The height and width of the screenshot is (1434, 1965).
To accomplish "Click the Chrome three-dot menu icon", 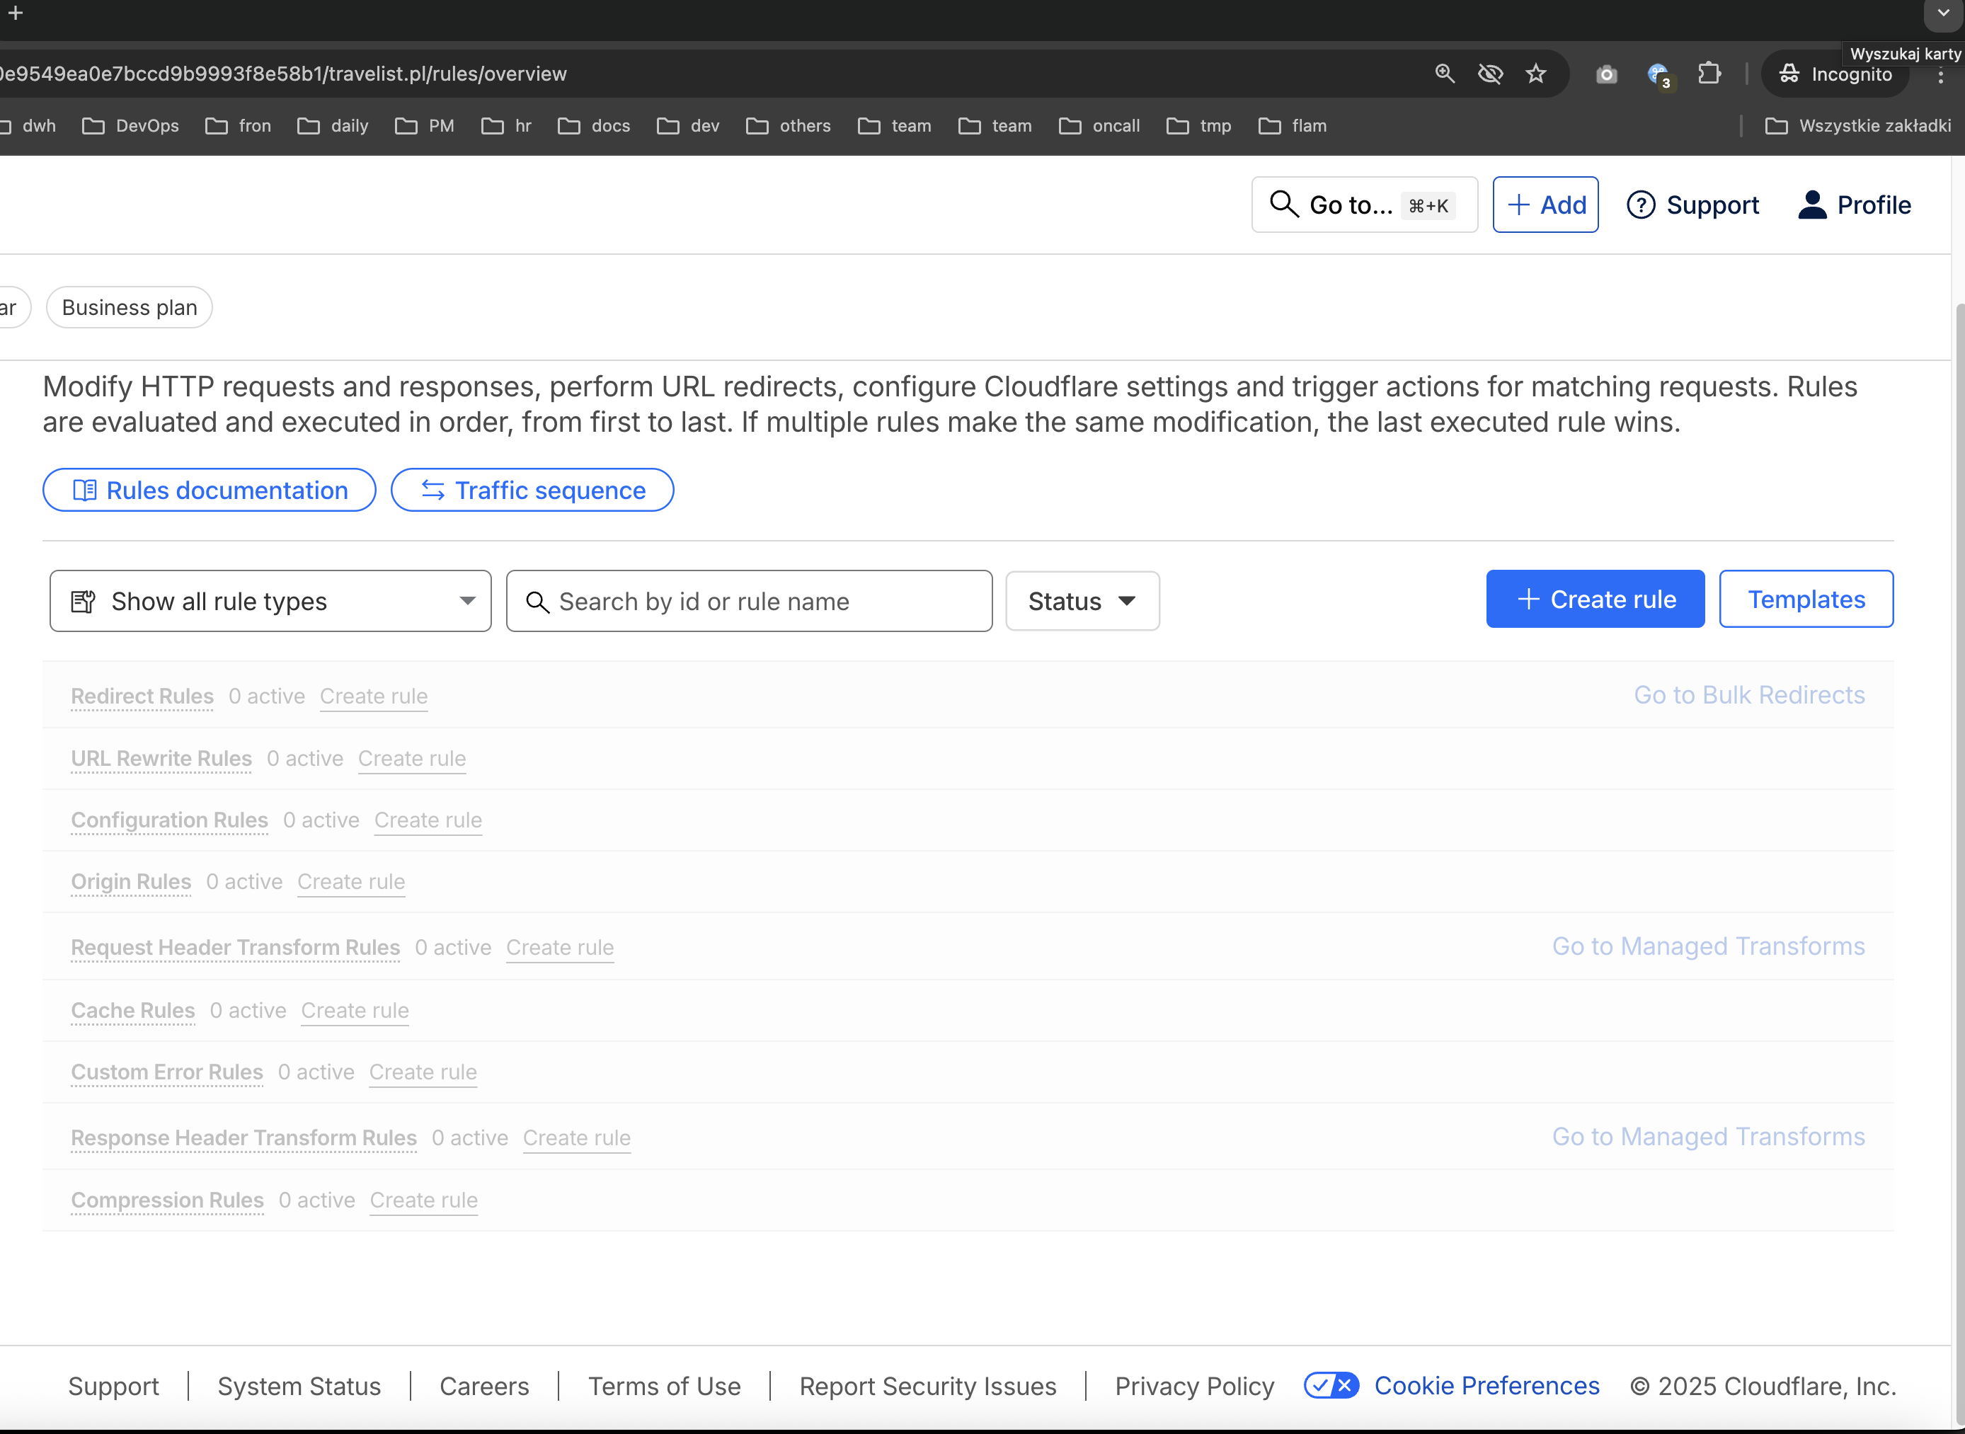I will [x=1941, y=76].
